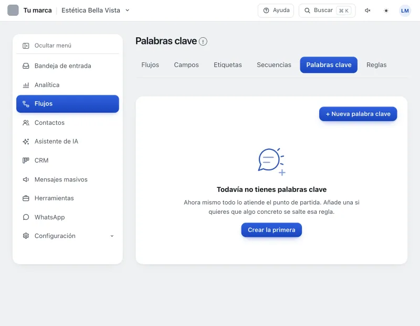Open WhatsApp in the sidebar
Screen dimensions: 420x326
point(68,217)
